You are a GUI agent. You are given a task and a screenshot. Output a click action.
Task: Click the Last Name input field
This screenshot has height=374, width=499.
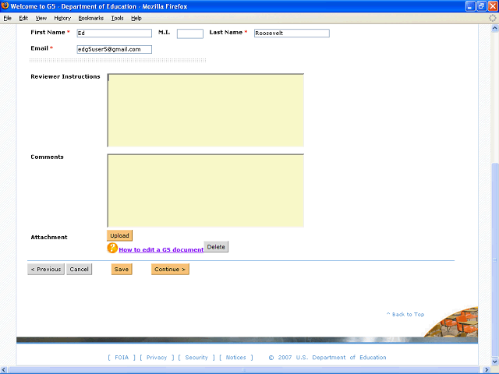pos(292,33)
